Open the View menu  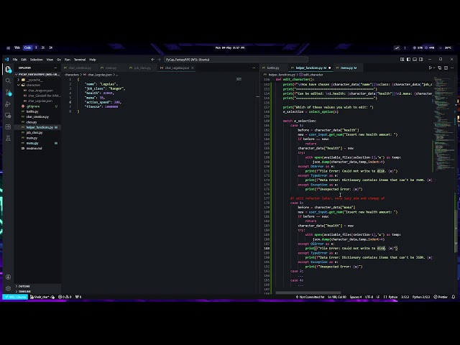(50, 60)
